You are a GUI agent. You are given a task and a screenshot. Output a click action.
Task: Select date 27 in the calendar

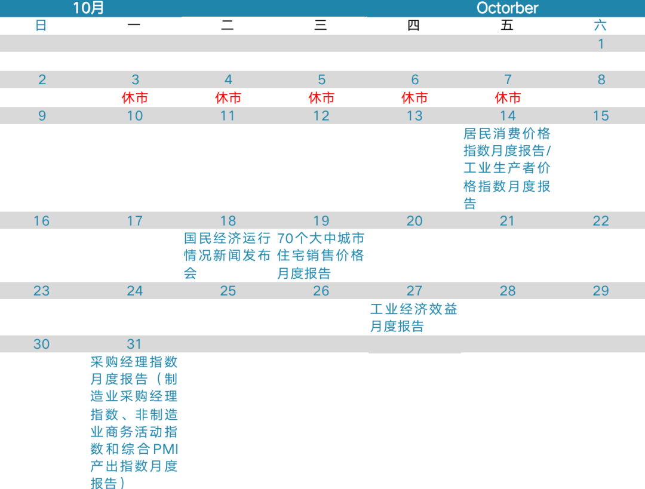(x=414, y=291)
